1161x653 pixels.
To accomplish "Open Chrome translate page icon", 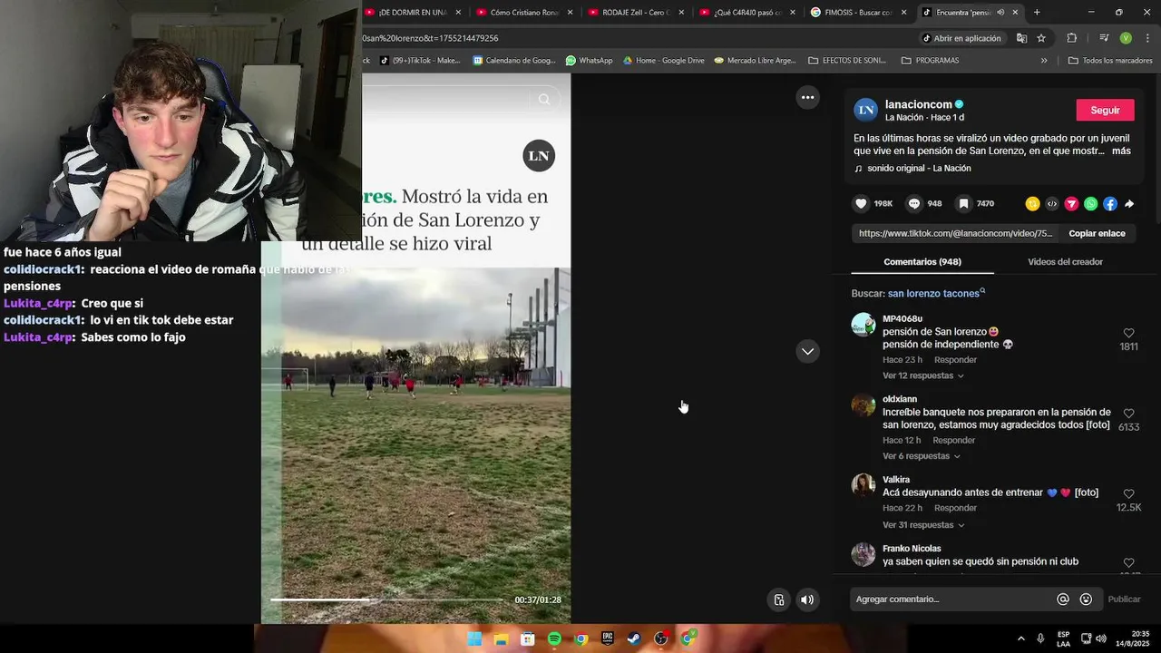I will click(1021, 38).
